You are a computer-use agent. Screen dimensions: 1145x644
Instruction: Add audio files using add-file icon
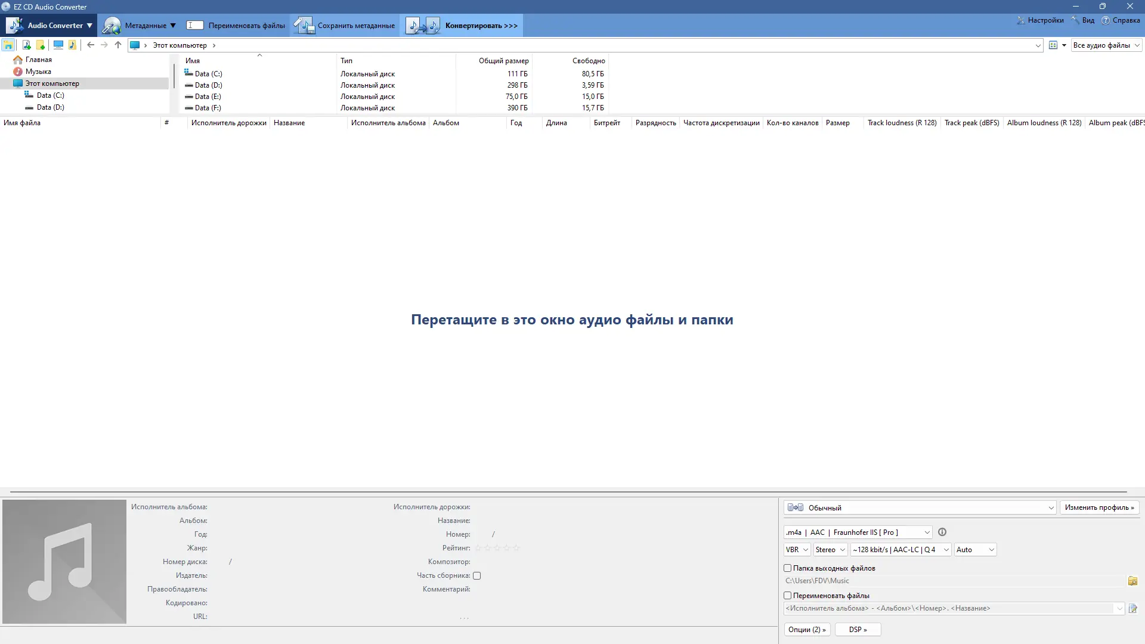[x=26, y=45]
